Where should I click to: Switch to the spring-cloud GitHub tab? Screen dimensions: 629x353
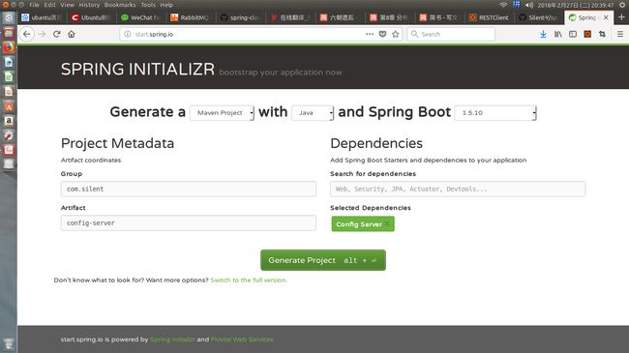pyautogui.click(x=241, y=17)
